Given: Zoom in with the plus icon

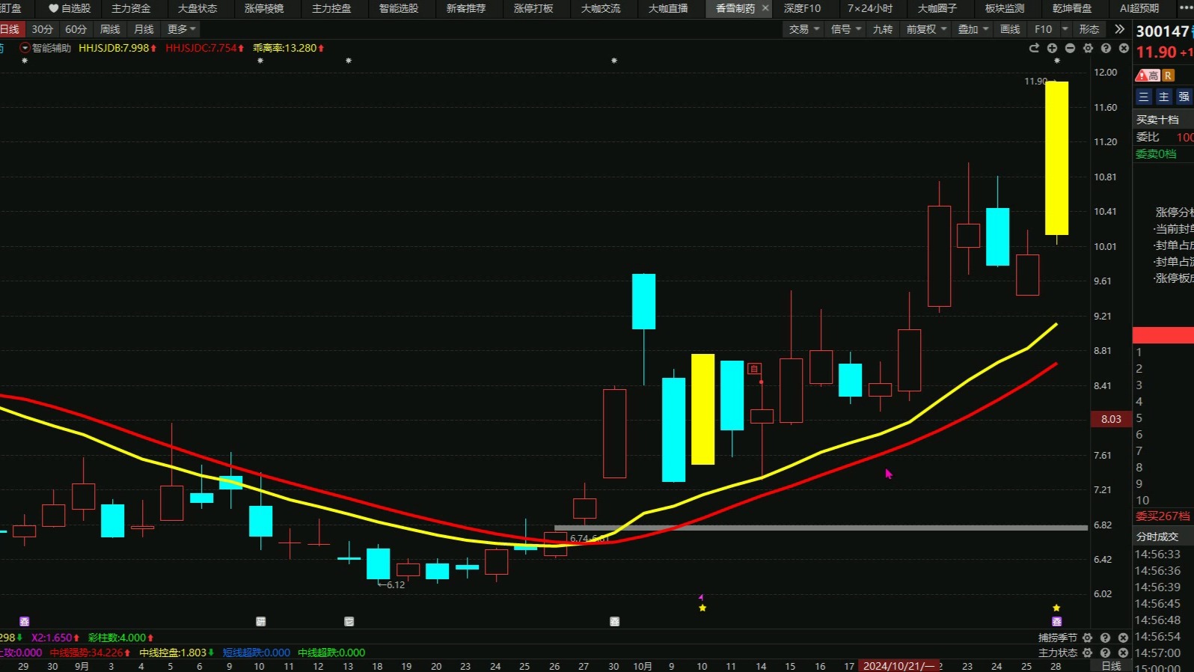Looking at the screenshot, I should (1052, 48).
